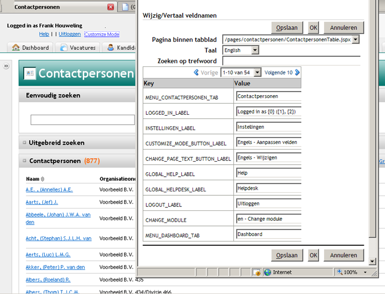Image resolution: width=385 pixels, height=294 pixels.
Task: Click the Internet zone globe icon
Action: [x=267, y=272]
